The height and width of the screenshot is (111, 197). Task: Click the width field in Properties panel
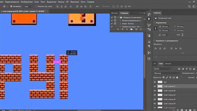165,27
